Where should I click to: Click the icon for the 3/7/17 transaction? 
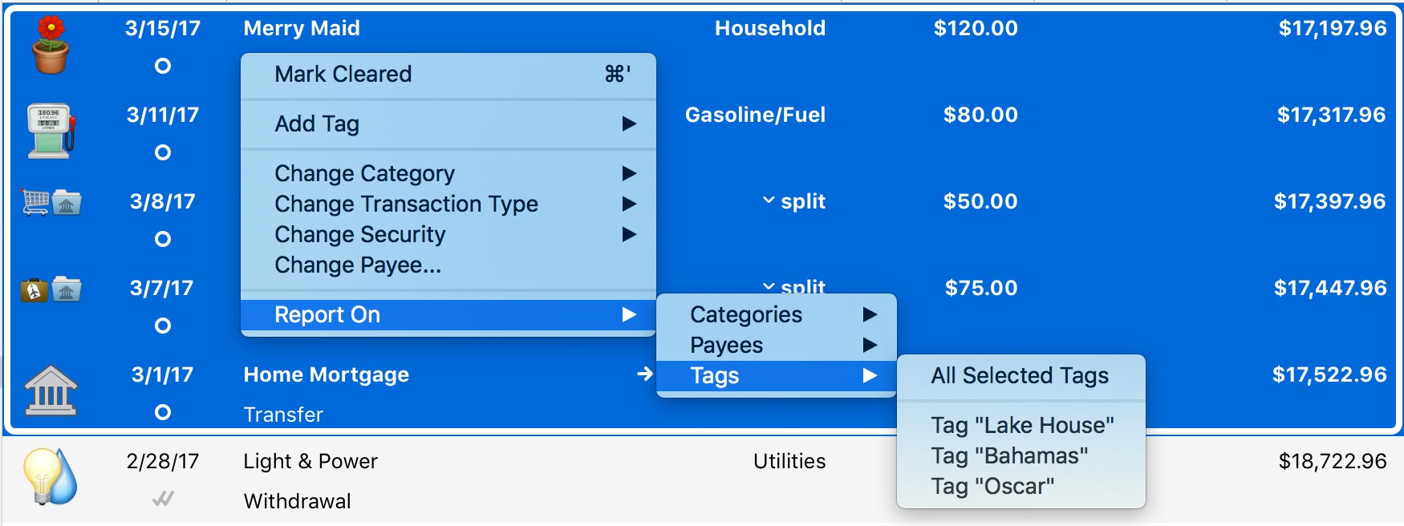[51, 289]
